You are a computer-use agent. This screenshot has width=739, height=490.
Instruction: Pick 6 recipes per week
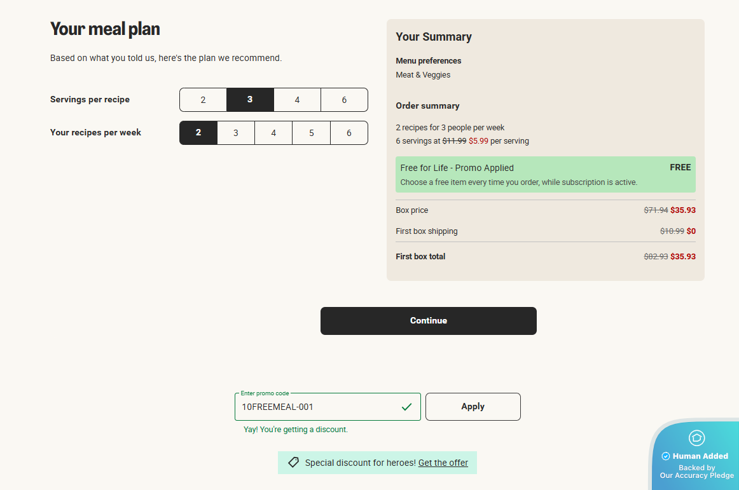click(x=349, y=133)
